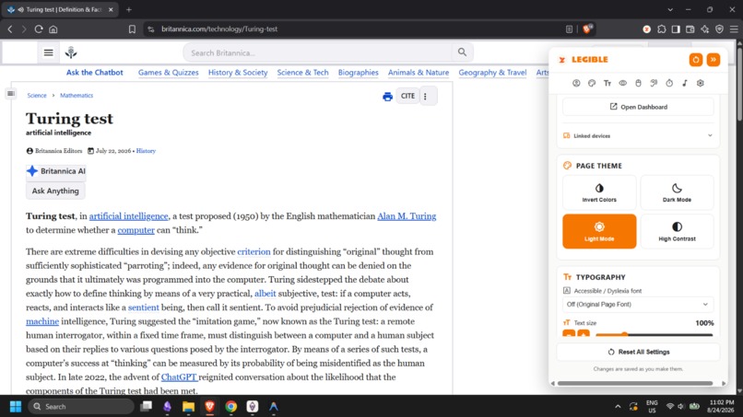The width and height of the screenshot is (743, 417).
Task: Select the typography Tt icon in Legible toolbar
Action: click(607, 83)
